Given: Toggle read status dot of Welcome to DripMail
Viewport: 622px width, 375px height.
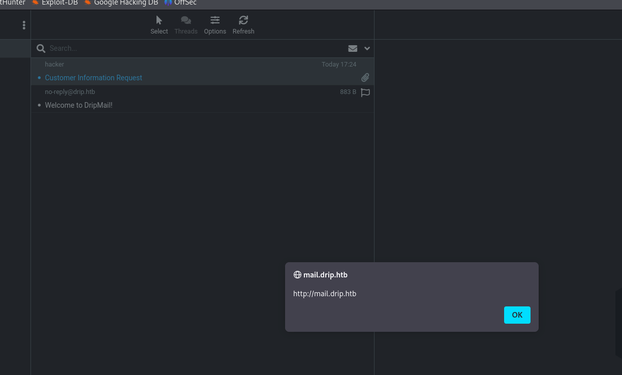Looking at the screenshot, I should tap(39, 105).
